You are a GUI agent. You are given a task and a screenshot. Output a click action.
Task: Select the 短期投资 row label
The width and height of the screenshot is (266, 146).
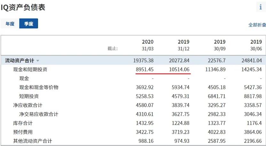29,96
